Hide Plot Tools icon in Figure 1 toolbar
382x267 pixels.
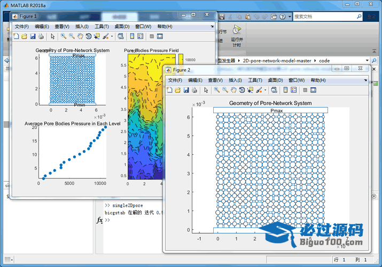pyautogui.click(x=152, y=36)
